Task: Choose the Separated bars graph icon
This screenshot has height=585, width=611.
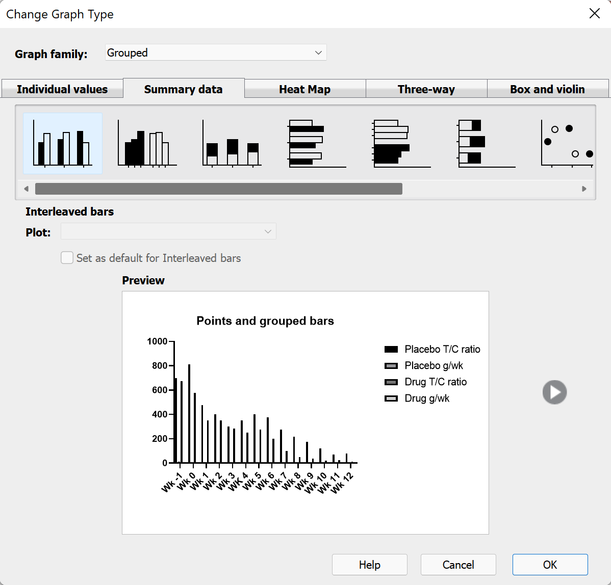Action: [147, 144]
